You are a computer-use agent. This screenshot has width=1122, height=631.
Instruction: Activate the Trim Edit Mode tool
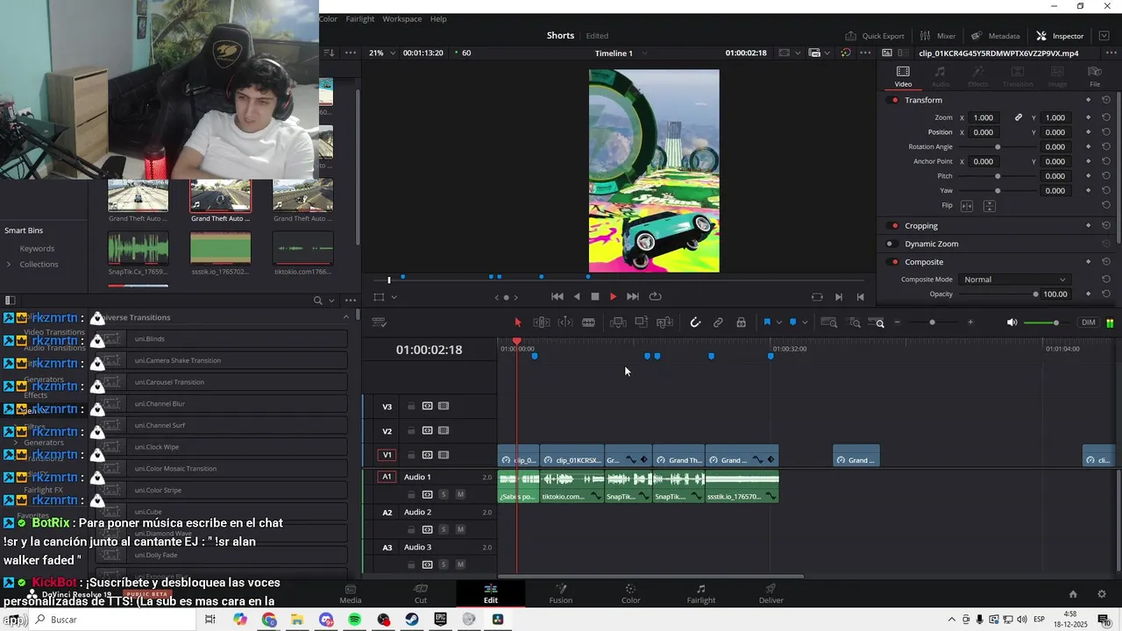pos(542,323)
